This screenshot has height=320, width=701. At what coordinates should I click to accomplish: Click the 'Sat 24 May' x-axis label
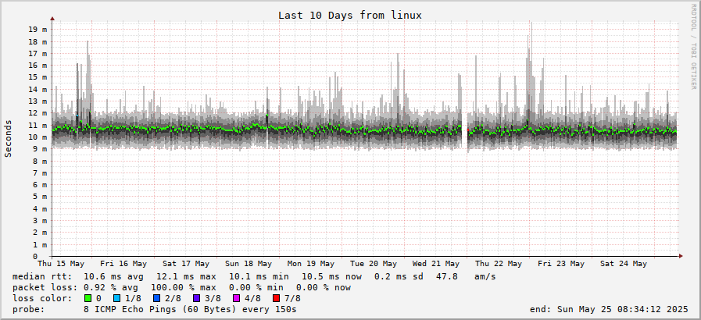coord(624,264)
